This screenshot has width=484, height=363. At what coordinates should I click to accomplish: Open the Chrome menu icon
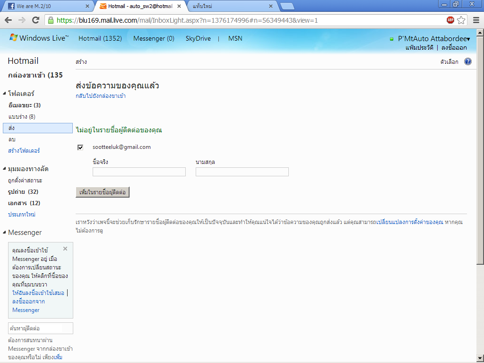476,20
